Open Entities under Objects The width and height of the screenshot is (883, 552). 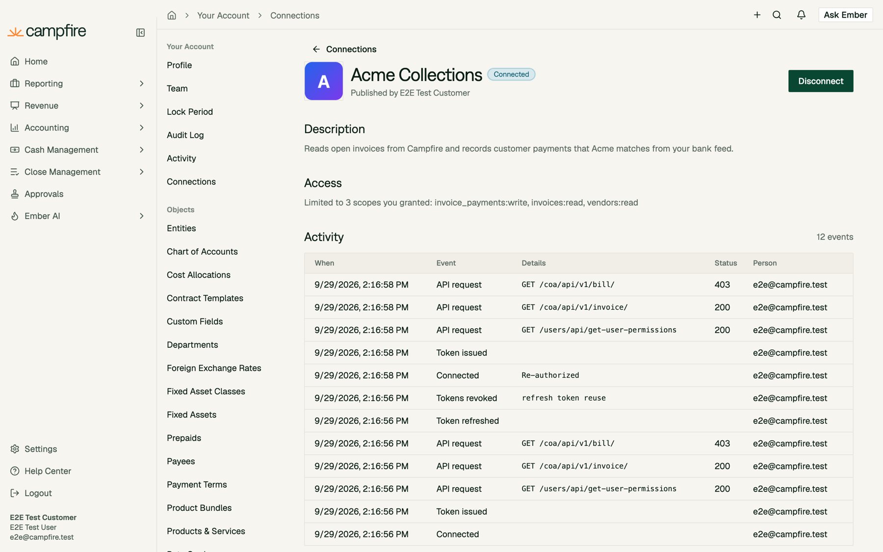pos(181,228)
